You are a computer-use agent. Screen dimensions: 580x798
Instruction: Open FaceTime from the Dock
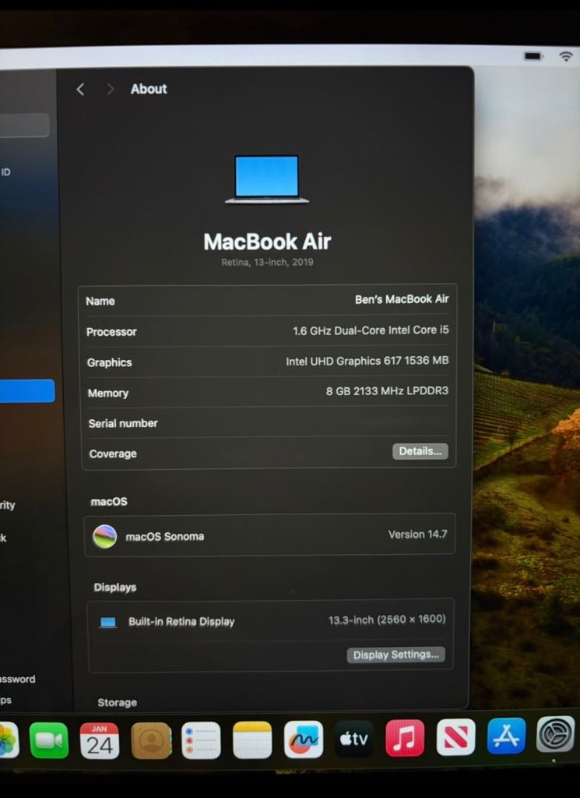49,740
